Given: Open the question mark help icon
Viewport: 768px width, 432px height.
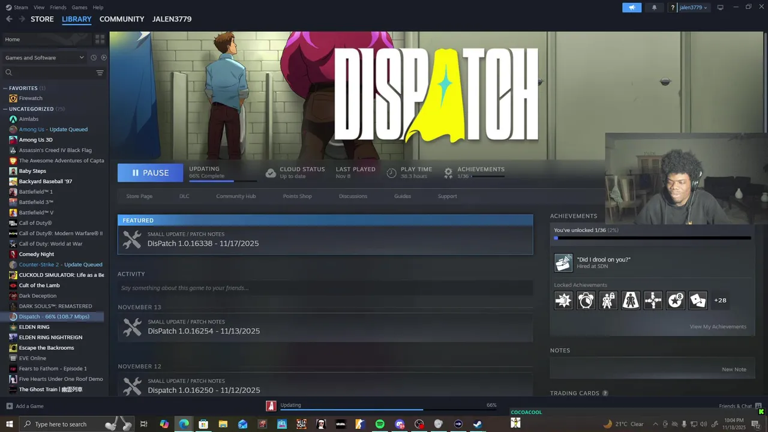Looking at the screenshot, I should click(673, 7).
